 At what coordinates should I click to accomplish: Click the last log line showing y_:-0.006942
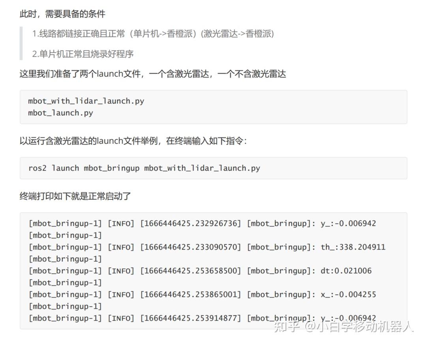[201, 318]
